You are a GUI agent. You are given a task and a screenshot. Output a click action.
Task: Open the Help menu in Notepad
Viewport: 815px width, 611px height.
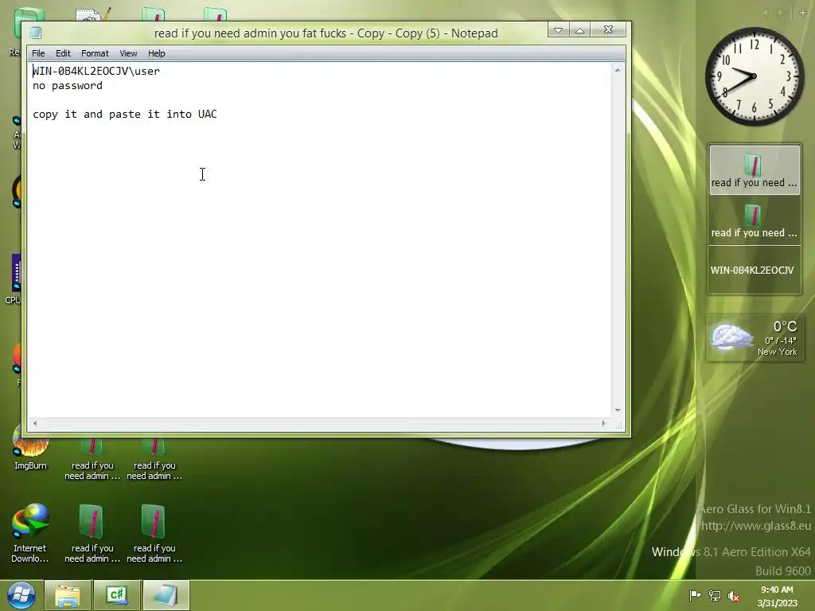(x=156, y=53)
